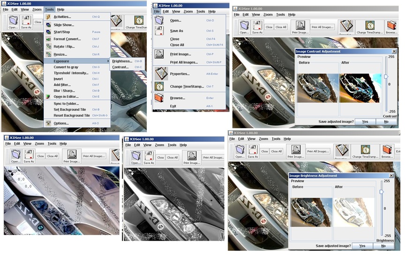Select Invert in the Tools menu

tap(77, 79)
